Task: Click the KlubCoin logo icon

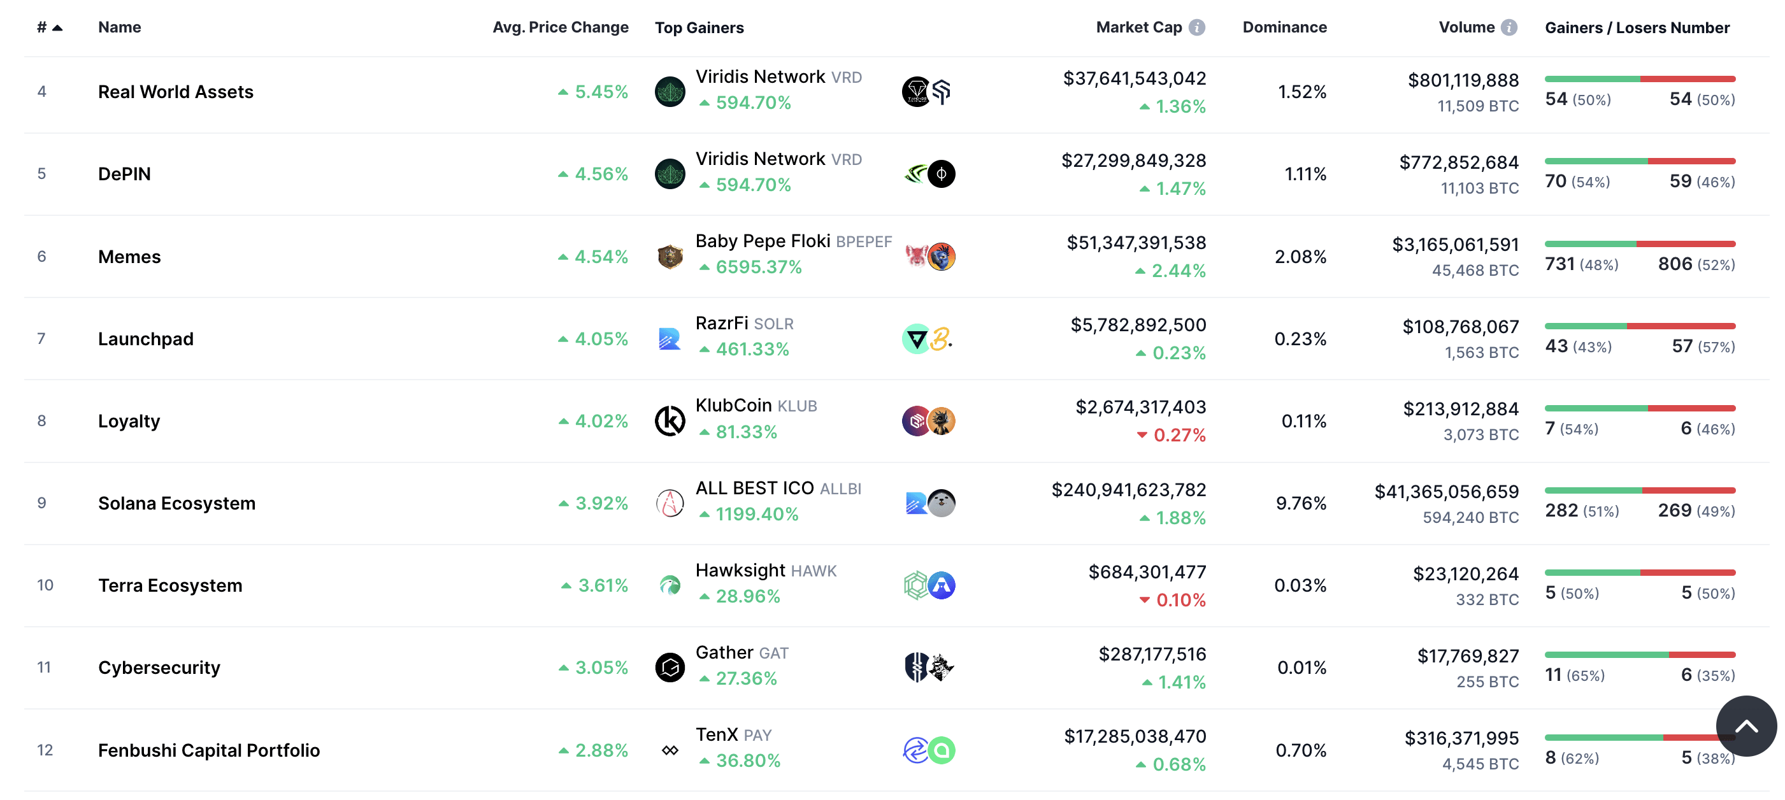Action: (670, 420)
